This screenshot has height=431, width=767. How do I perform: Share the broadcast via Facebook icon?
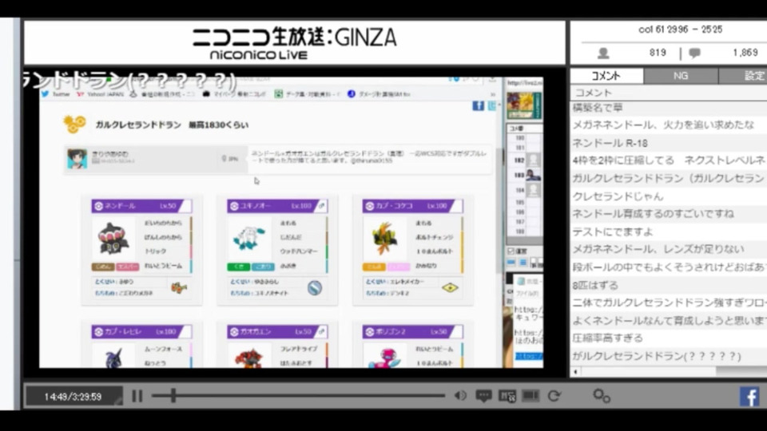(749, 397)
